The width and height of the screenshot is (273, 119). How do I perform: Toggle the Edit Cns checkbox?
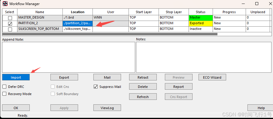(53, 87)
